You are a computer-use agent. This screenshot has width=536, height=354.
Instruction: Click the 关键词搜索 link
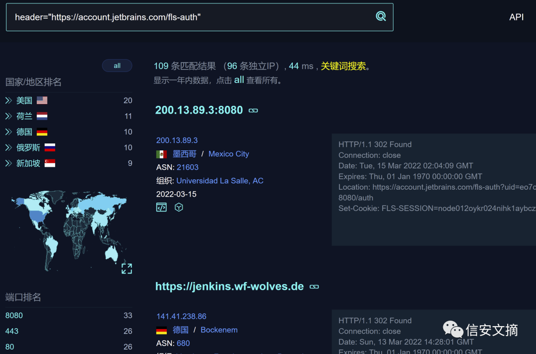tap(343, 66)
